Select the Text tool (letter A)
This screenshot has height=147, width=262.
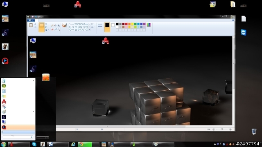pos(59,25)
